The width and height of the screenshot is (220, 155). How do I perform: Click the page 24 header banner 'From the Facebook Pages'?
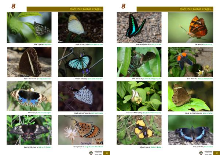[x=65, y=9]
